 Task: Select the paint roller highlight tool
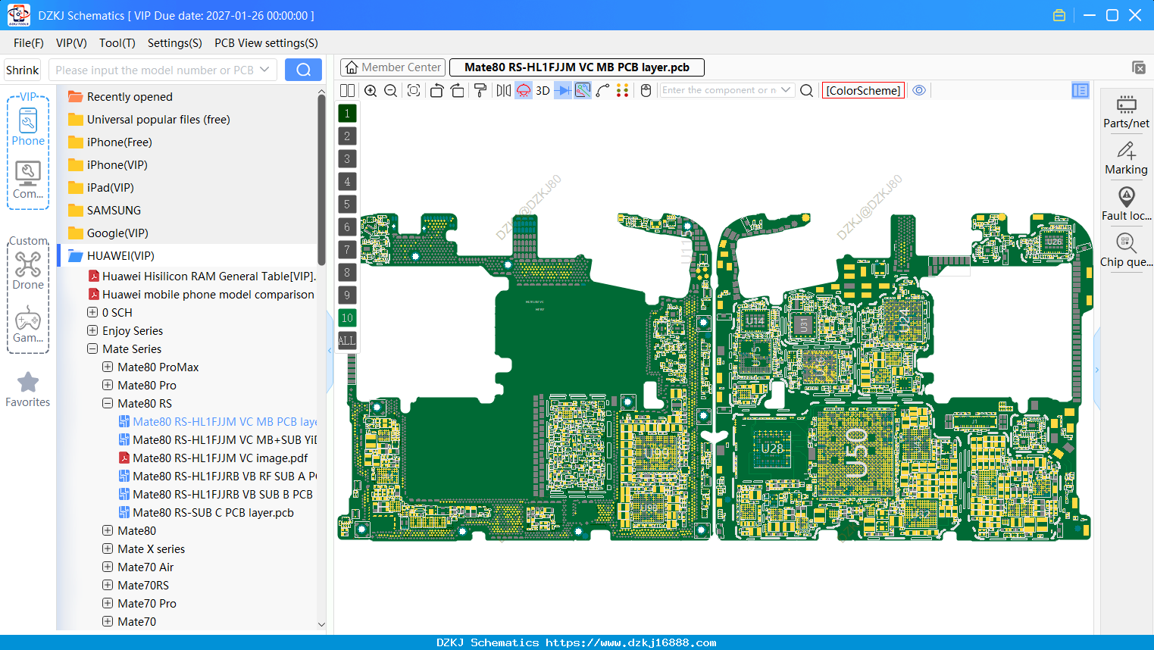[480, 90]
